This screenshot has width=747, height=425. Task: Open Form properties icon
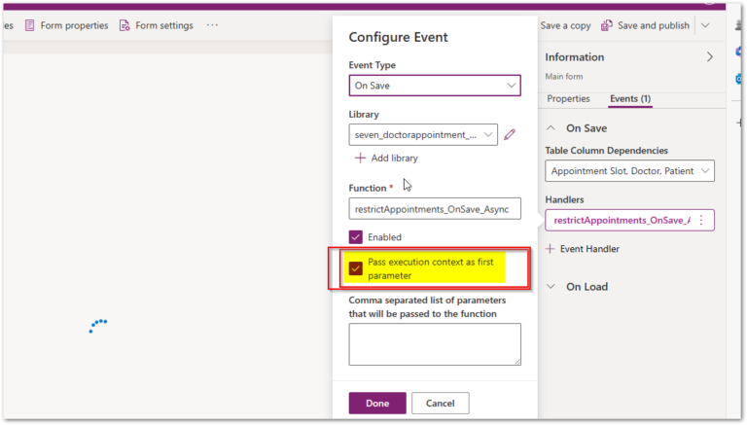[x=29, y=25]
